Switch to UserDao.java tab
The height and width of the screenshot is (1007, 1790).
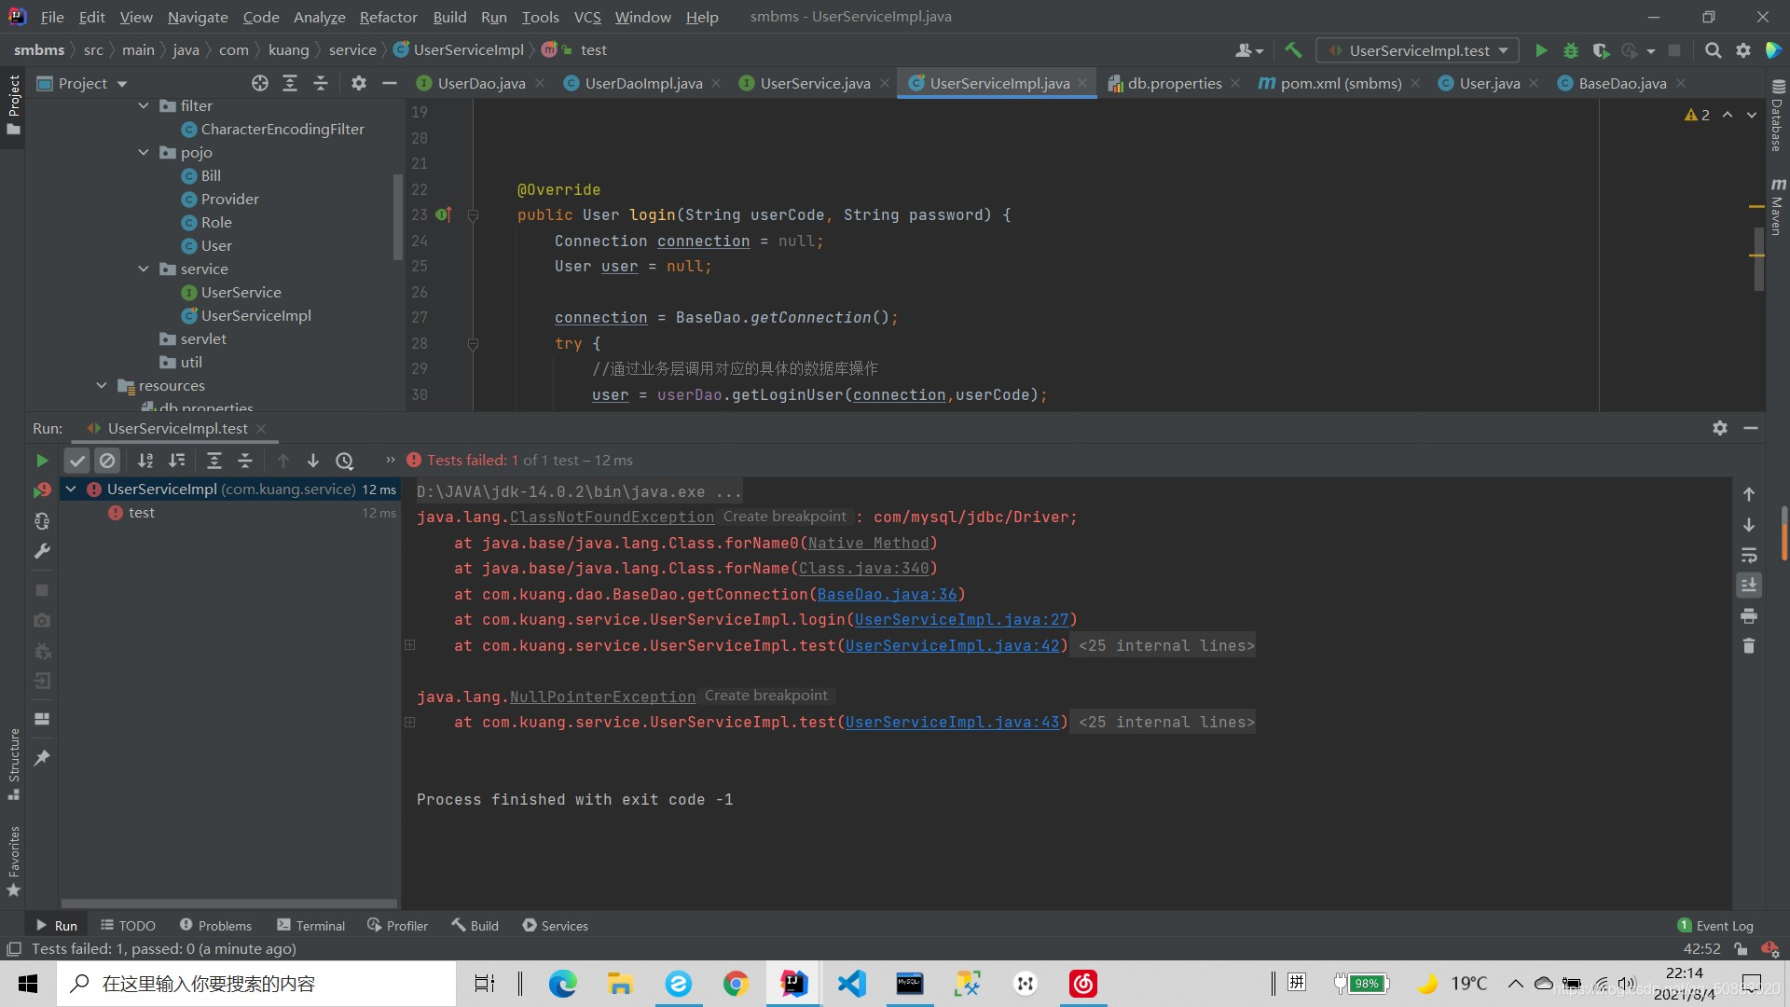481,84
